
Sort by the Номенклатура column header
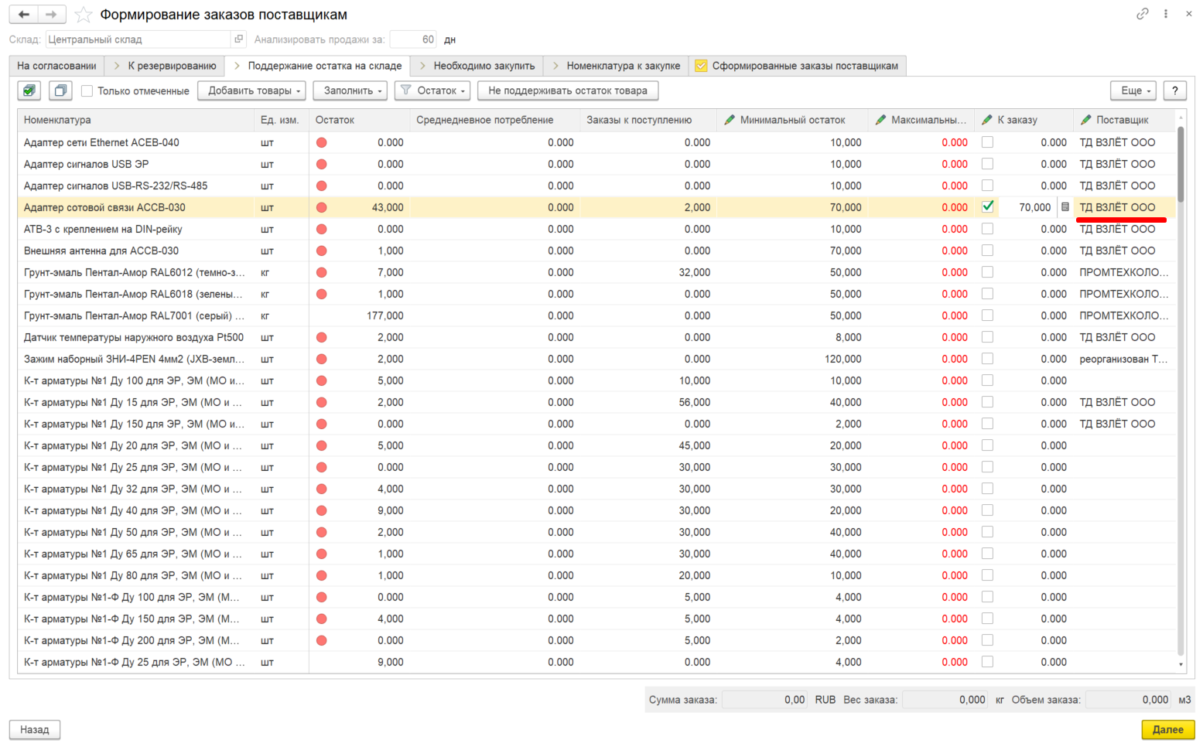[136, 120]
